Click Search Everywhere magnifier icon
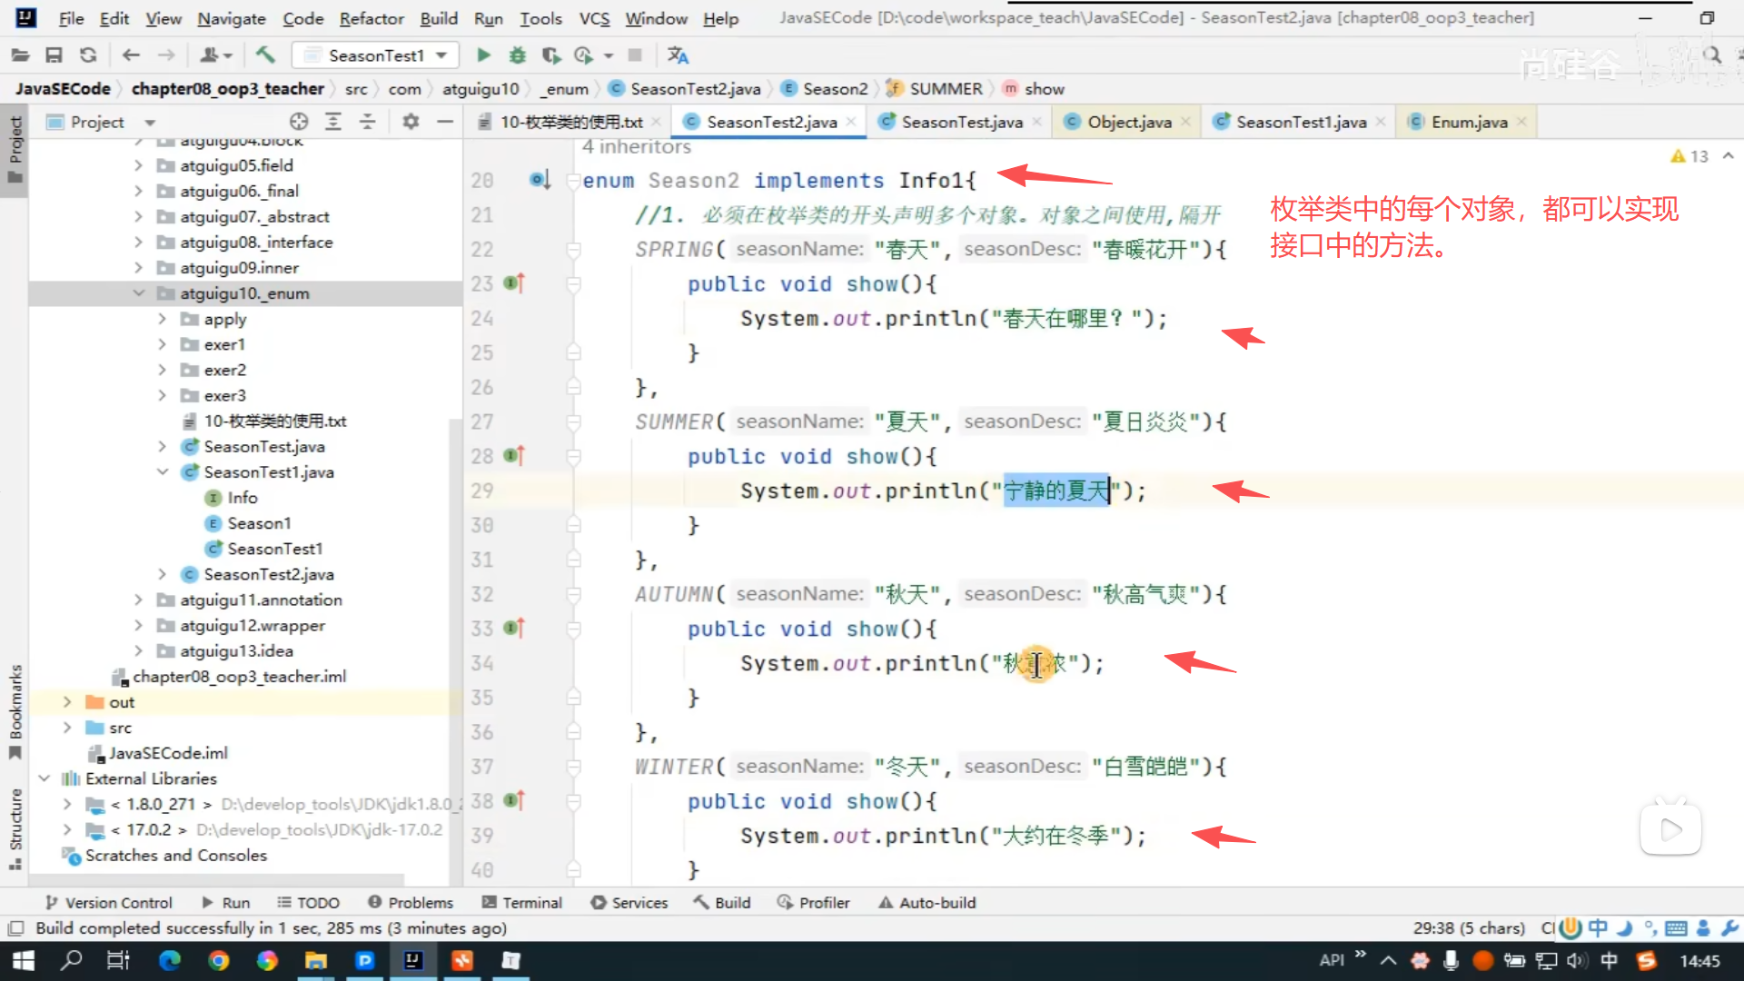This screenshot has height=981, width=1744. (x=1713, y=55)
